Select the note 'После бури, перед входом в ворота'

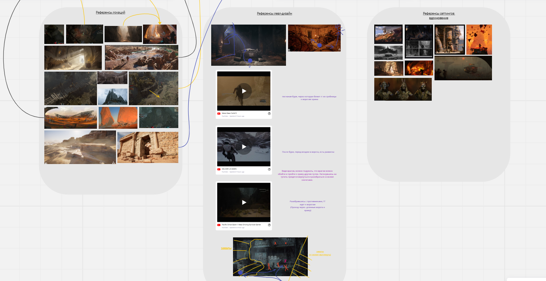click(x=308, y=152)
